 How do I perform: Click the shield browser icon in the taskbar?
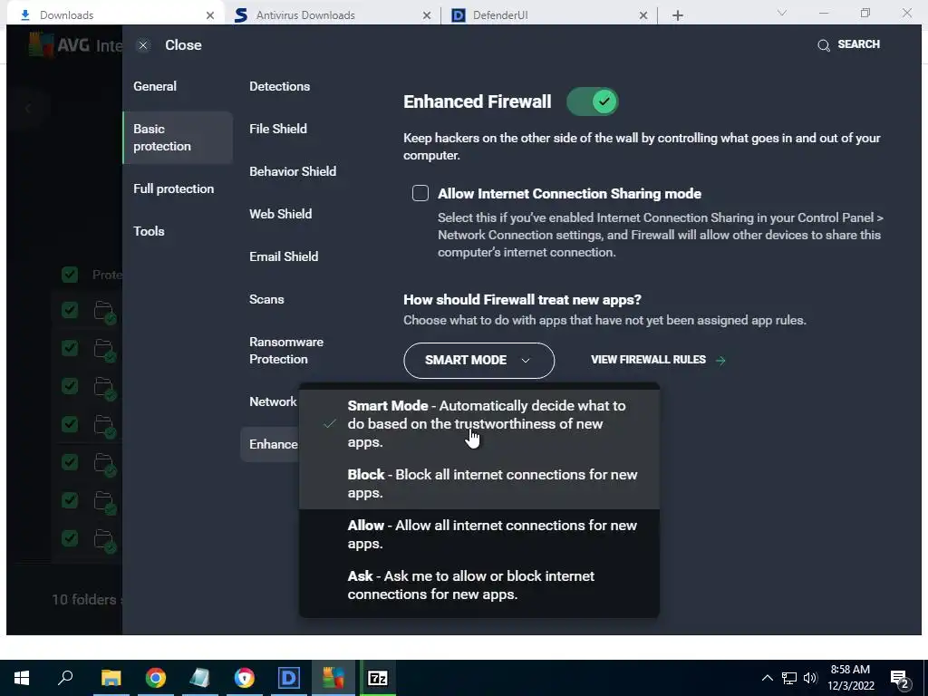(245, 678)
